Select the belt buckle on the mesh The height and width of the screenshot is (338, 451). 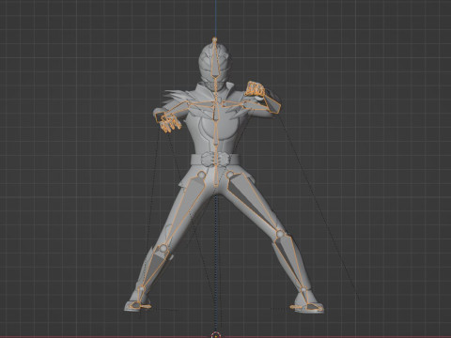[x=215, y=159]
